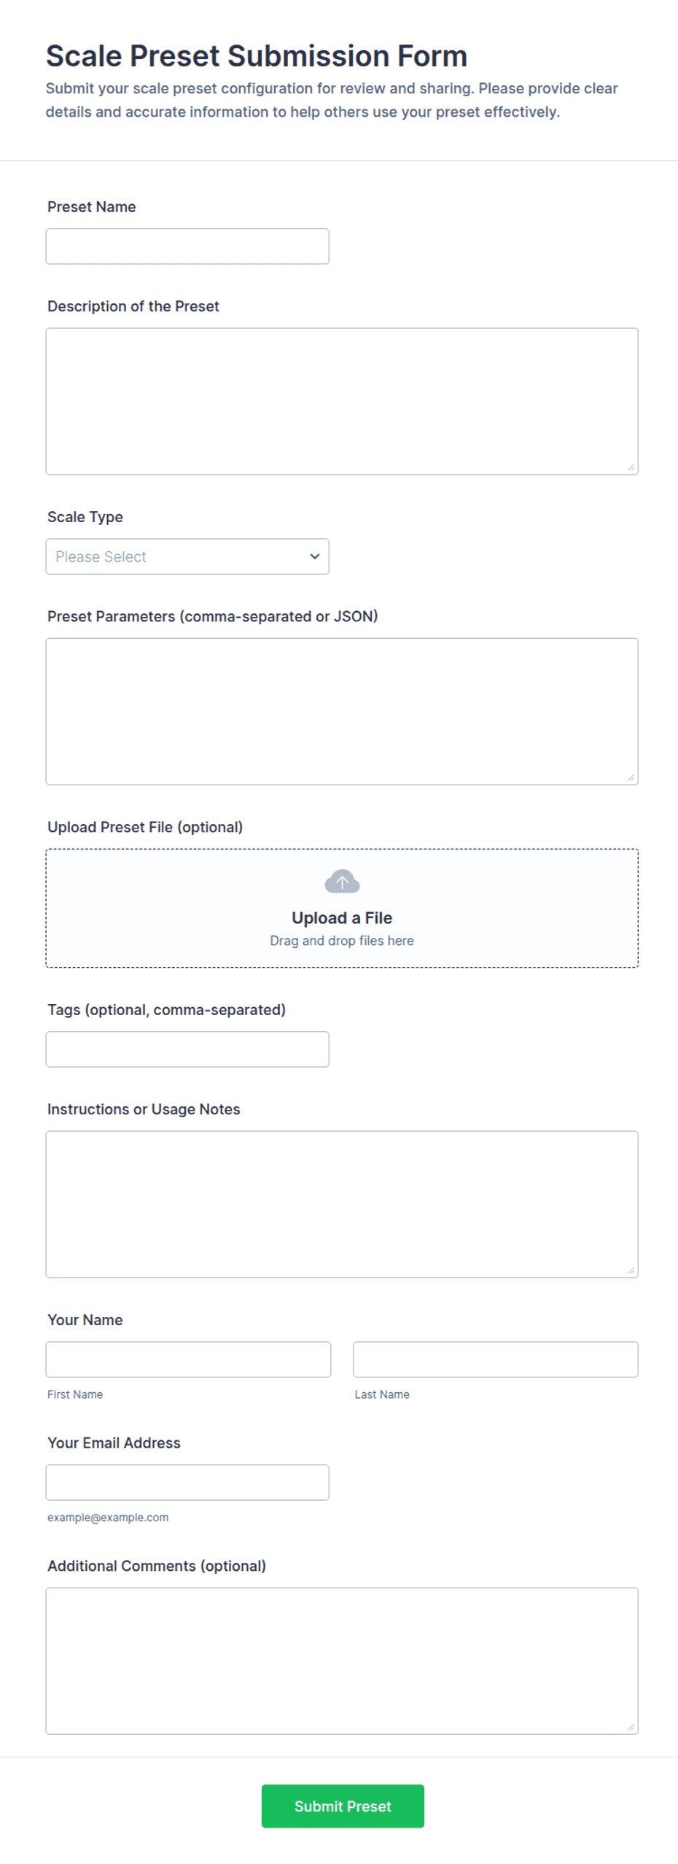Click the Upload a File drop zone
The width and height of the screenshot is (678, 1864).
[342, 908]
